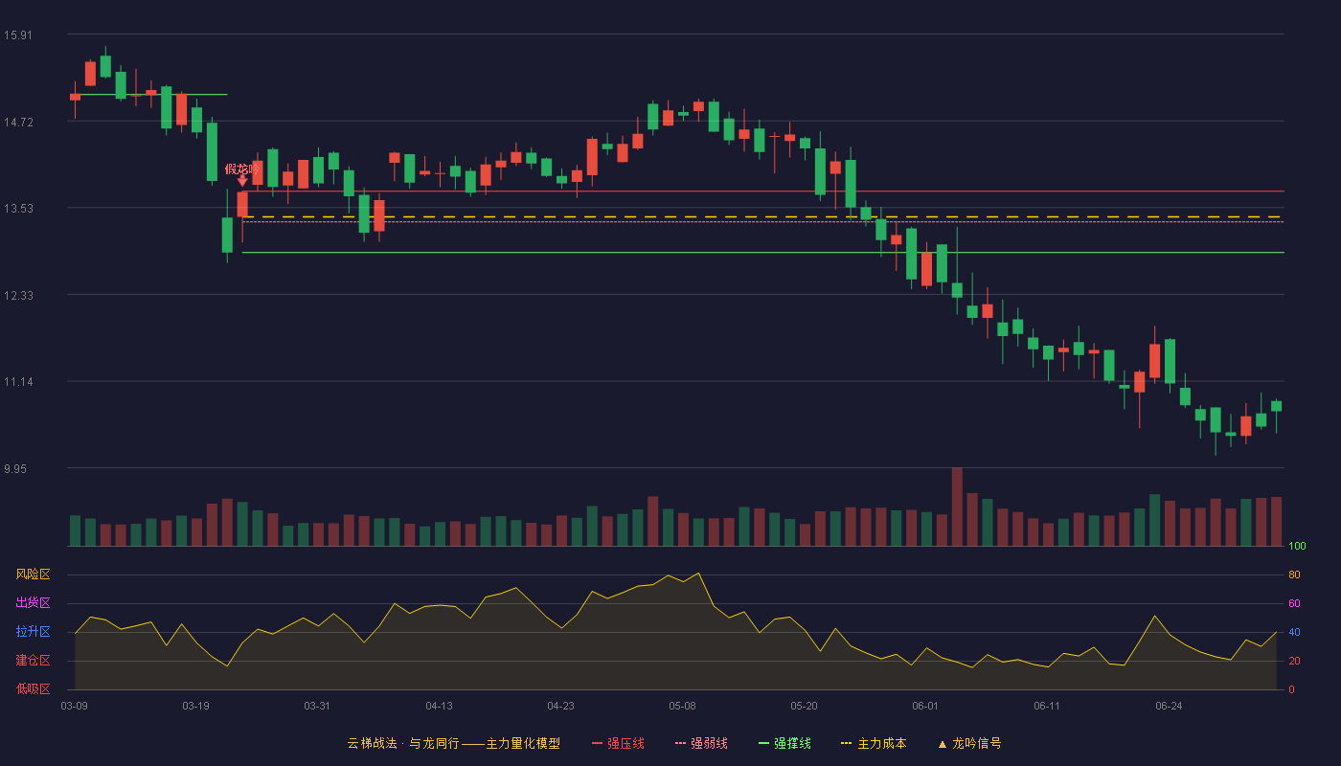The width and height of the screenshot is (1341, 766).
Task: Click the 06-01 date label
Action: click(x=926, y=706)
